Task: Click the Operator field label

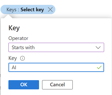Action: pyautogui.click(x=18, y=38)
